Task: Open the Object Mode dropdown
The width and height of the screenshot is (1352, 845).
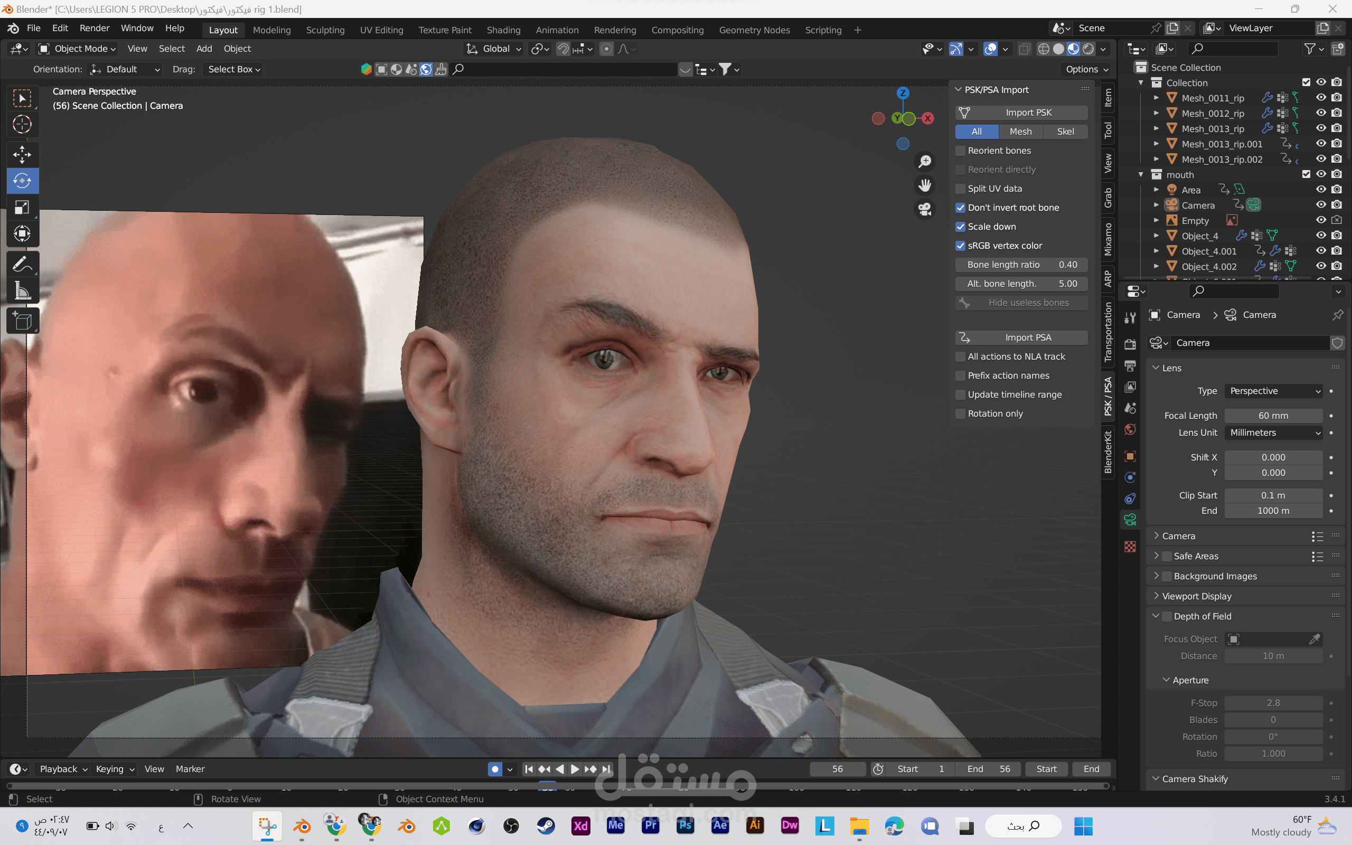Action: point(77,49)
